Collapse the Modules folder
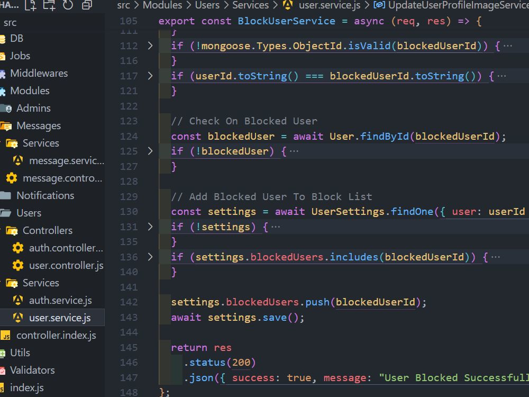The image size is (529, 397). [x=30, y=91]
